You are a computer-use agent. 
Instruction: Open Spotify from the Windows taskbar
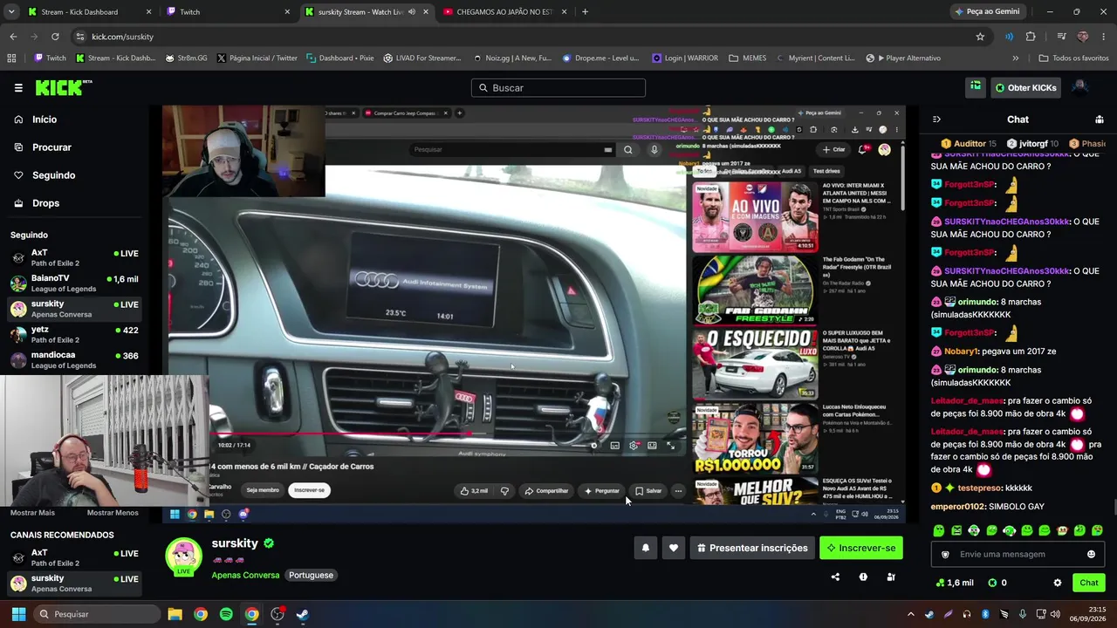226,614
